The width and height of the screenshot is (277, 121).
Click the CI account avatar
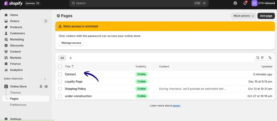coord(254,3)
